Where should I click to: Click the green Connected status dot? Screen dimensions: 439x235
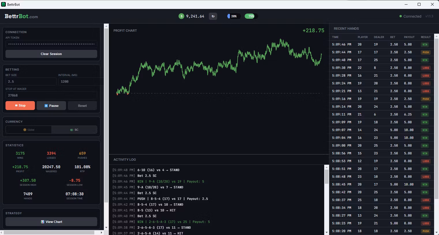tap(400, 16)
